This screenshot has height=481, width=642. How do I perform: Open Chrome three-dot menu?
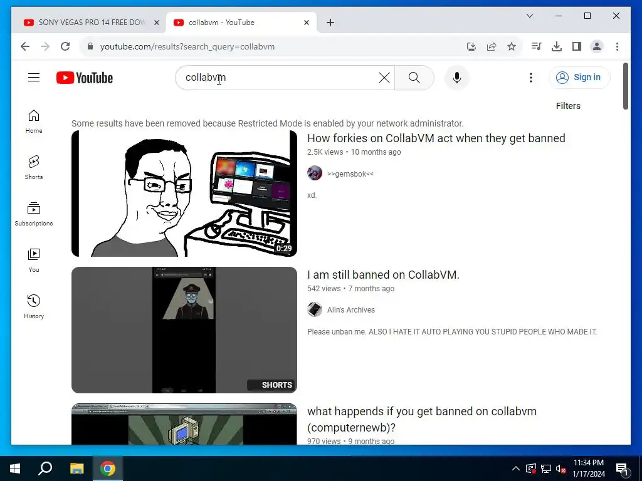tap(617, 46)
